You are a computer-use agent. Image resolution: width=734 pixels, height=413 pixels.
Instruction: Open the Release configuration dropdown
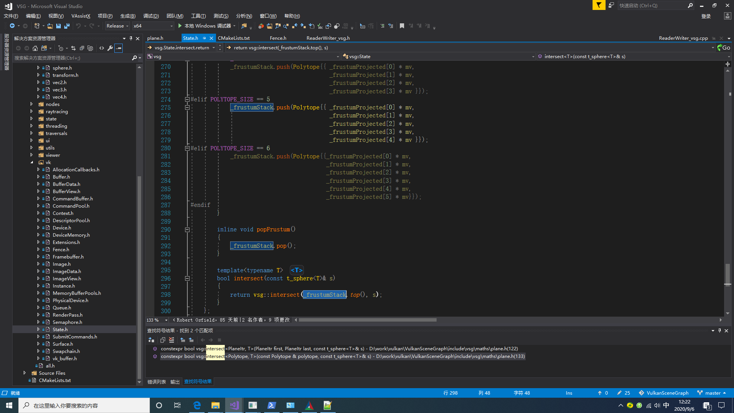click(x=117, y=26)
